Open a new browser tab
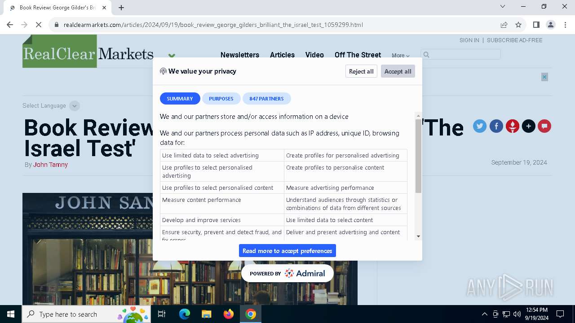 pos(121,8)
